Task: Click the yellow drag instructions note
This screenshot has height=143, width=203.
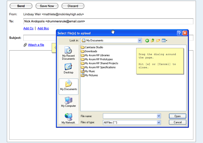Action: pos(160,61)
